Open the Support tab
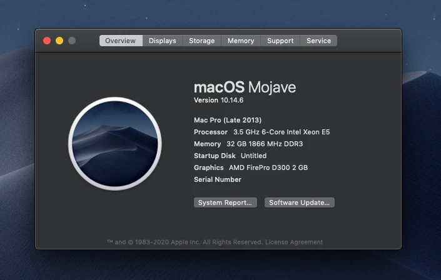 click(x=280, y=41)
